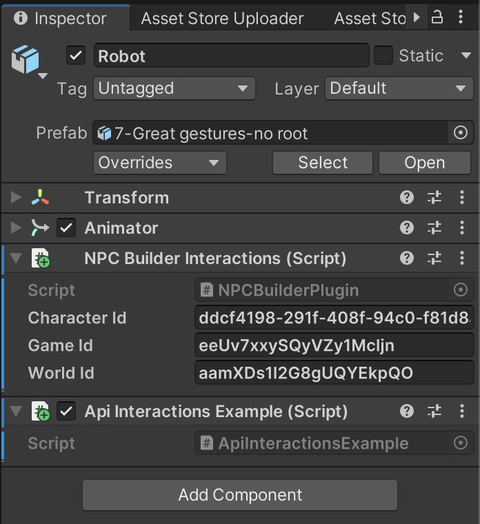Open Transform component three-dot menu
Viewport: 480px width, 524px height.
coord(462,198)
